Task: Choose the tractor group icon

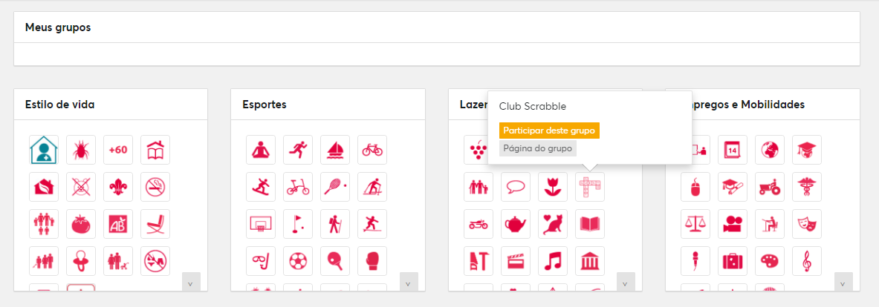Action: point(770,187)
